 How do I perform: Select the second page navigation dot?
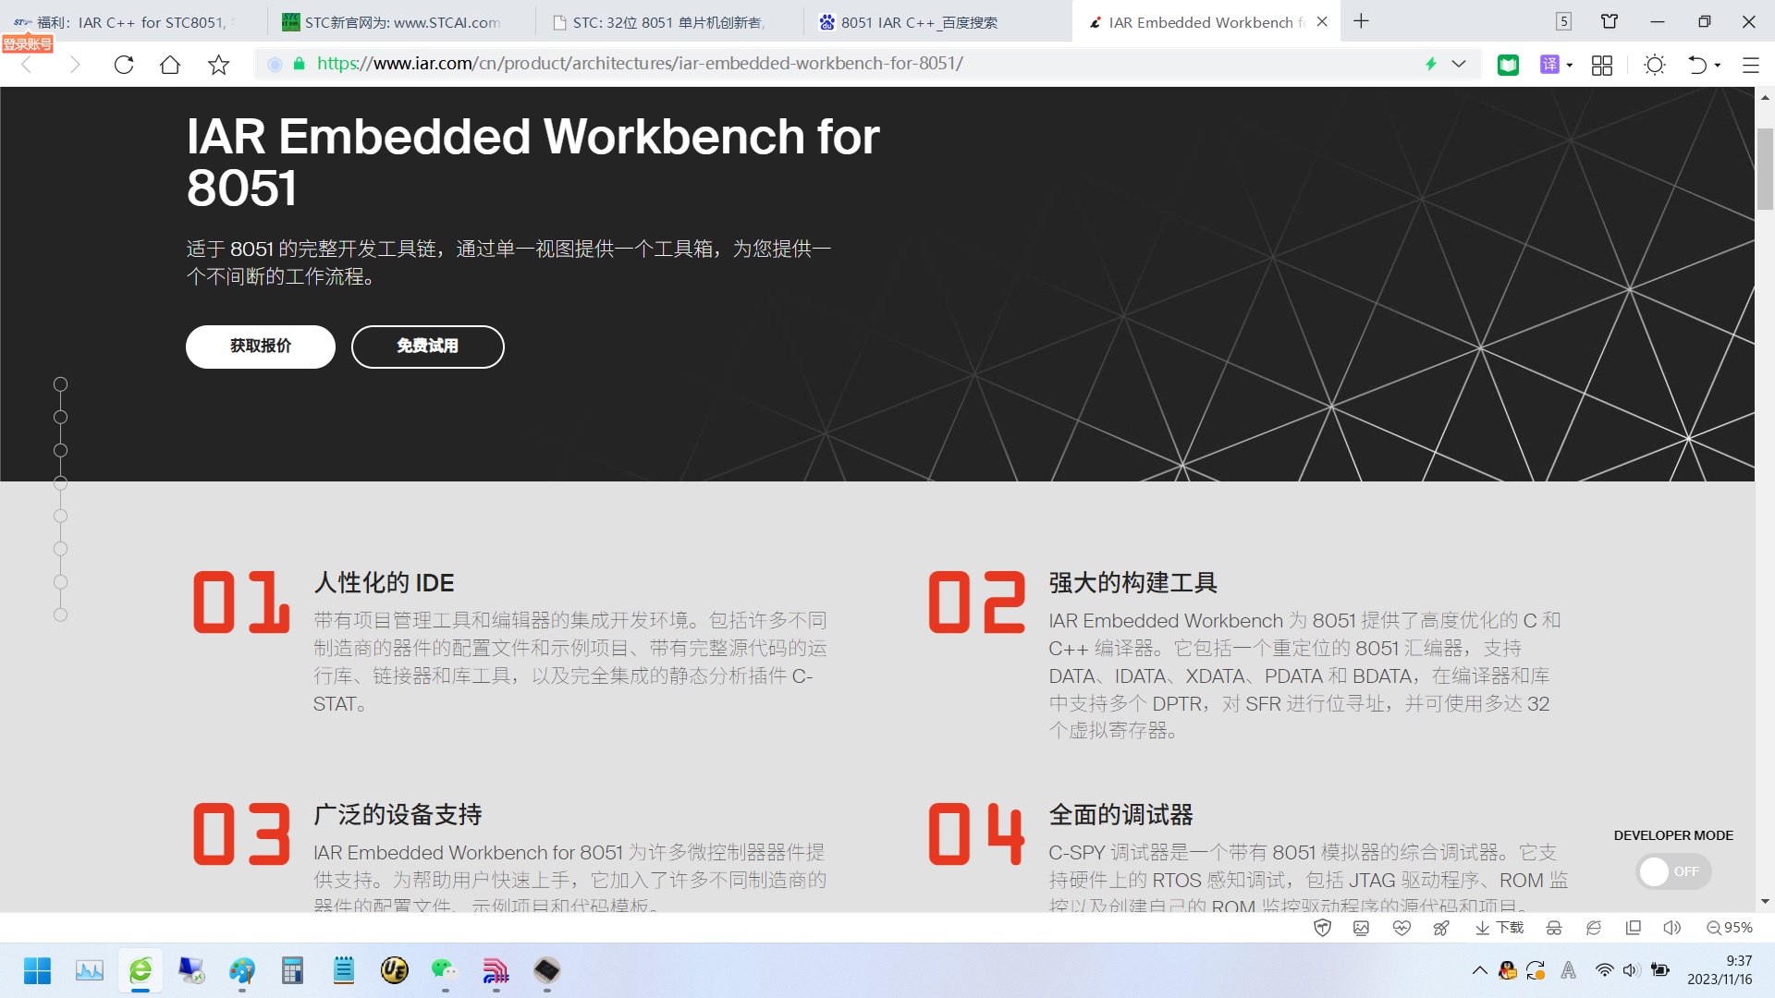(x=60, y=418)
